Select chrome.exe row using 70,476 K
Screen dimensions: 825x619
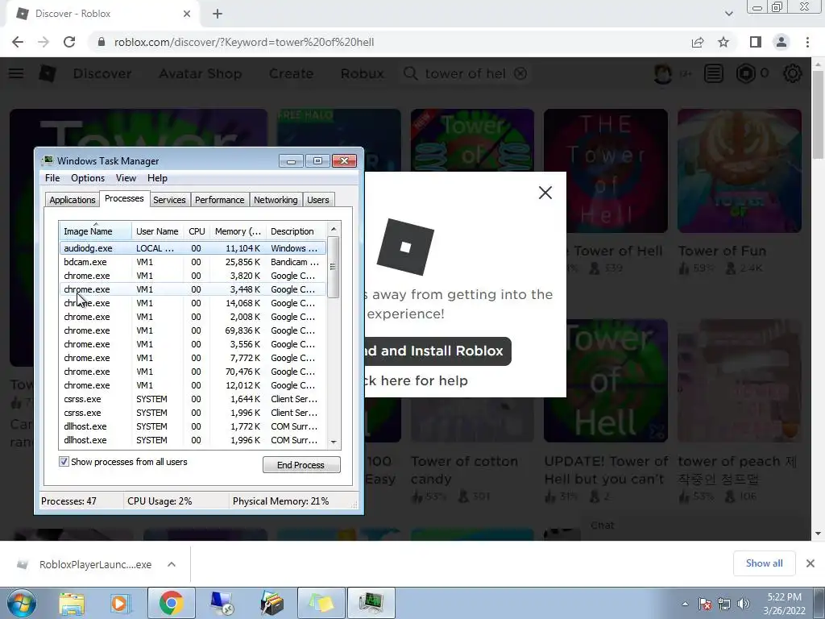click(x=193, y=372)
